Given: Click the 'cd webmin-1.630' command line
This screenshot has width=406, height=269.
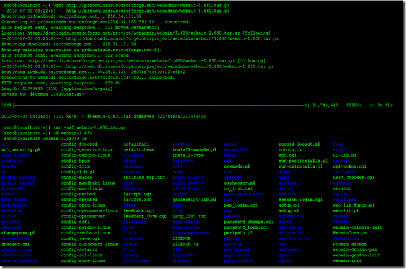Looking at the screenshot, I should [72, 133].
